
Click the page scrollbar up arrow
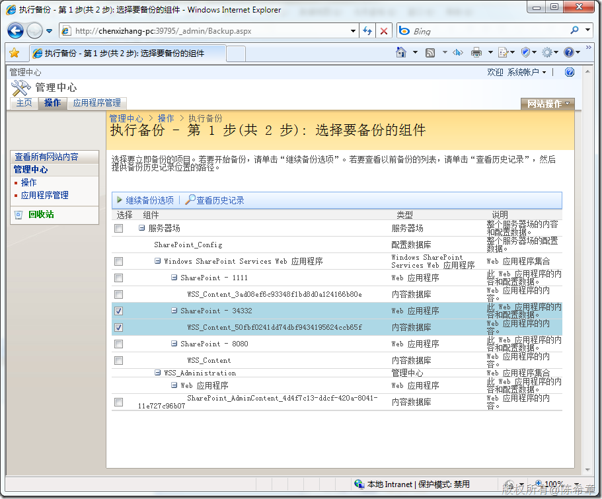point(587,72)
